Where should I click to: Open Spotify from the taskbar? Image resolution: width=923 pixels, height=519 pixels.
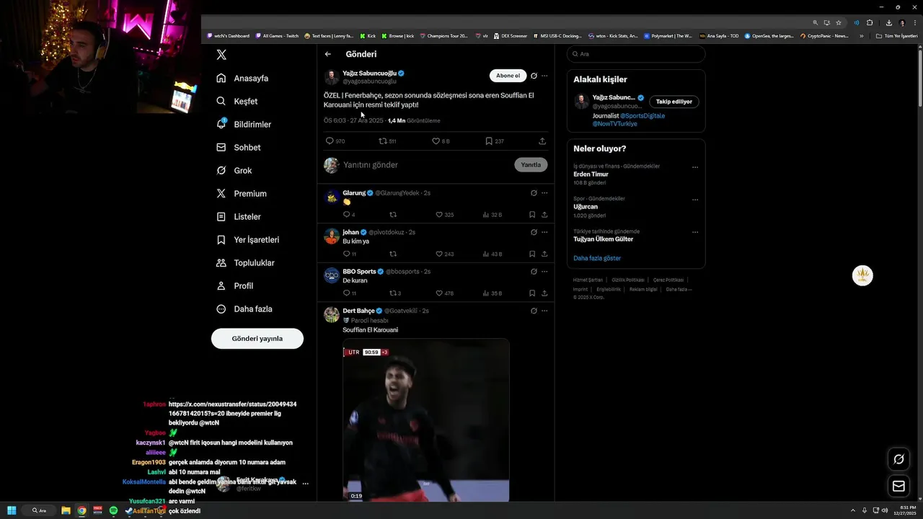coord(113,510)
